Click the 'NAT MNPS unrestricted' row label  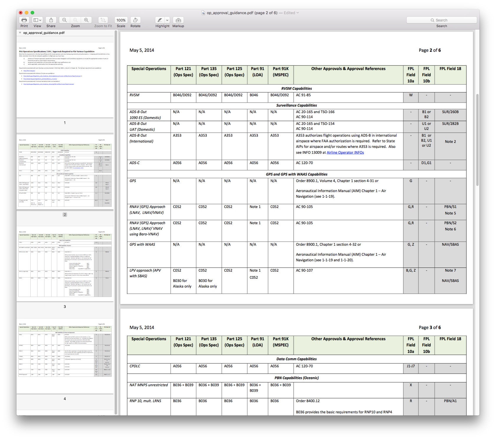[x=149, y=385]
